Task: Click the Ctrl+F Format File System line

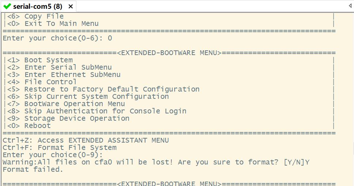Action: 60,148
